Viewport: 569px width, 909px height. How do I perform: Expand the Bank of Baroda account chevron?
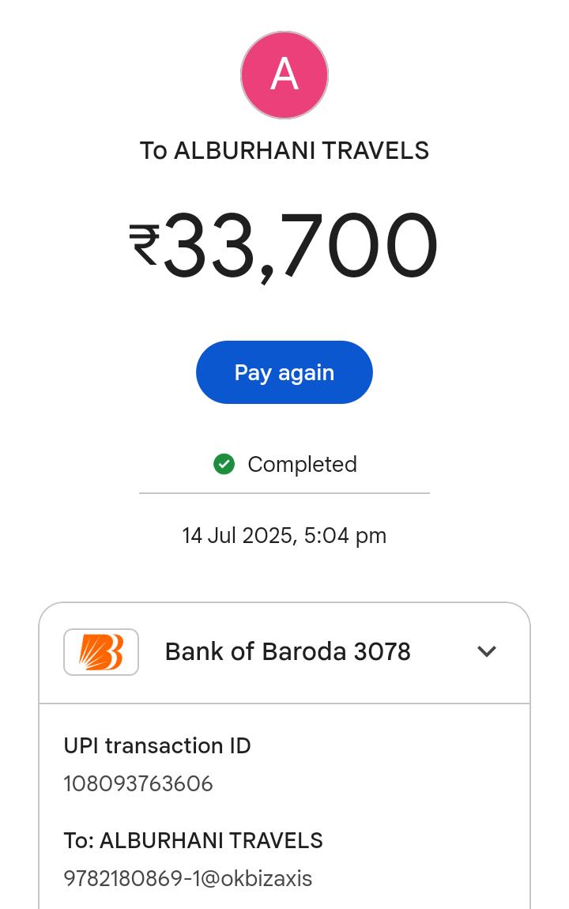[x=487, y=651]
